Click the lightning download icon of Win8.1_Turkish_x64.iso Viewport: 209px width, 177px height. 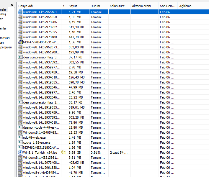(20, 152)
